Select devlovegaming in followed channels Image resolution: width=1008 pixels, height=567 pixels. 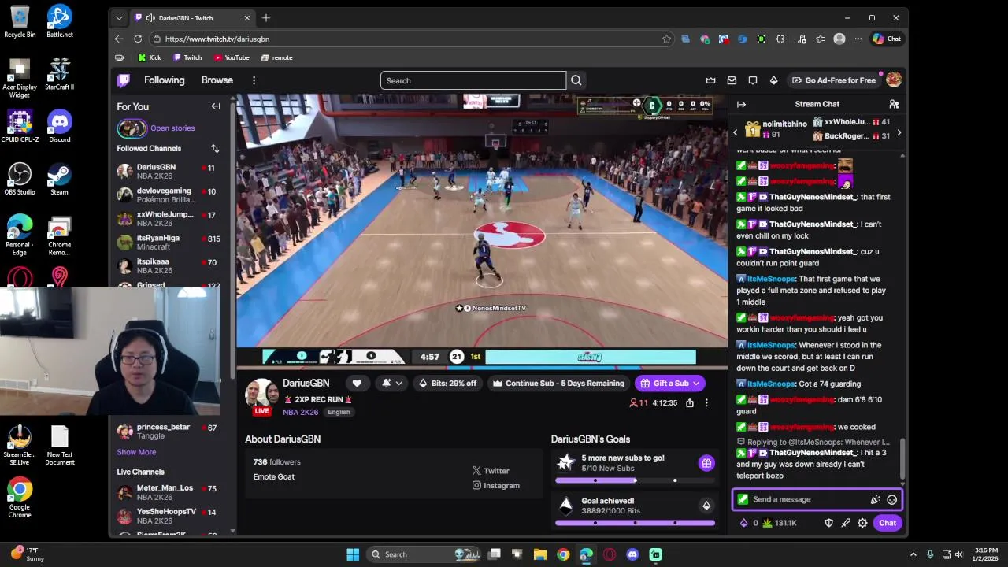point(169,195)
